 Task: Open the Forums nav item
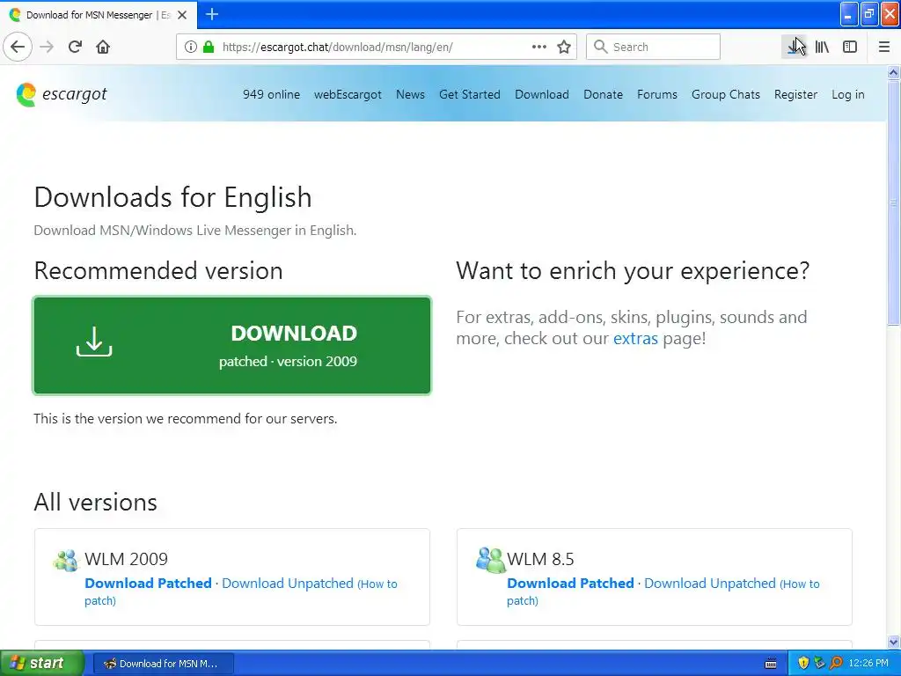(x=656, y=94)
